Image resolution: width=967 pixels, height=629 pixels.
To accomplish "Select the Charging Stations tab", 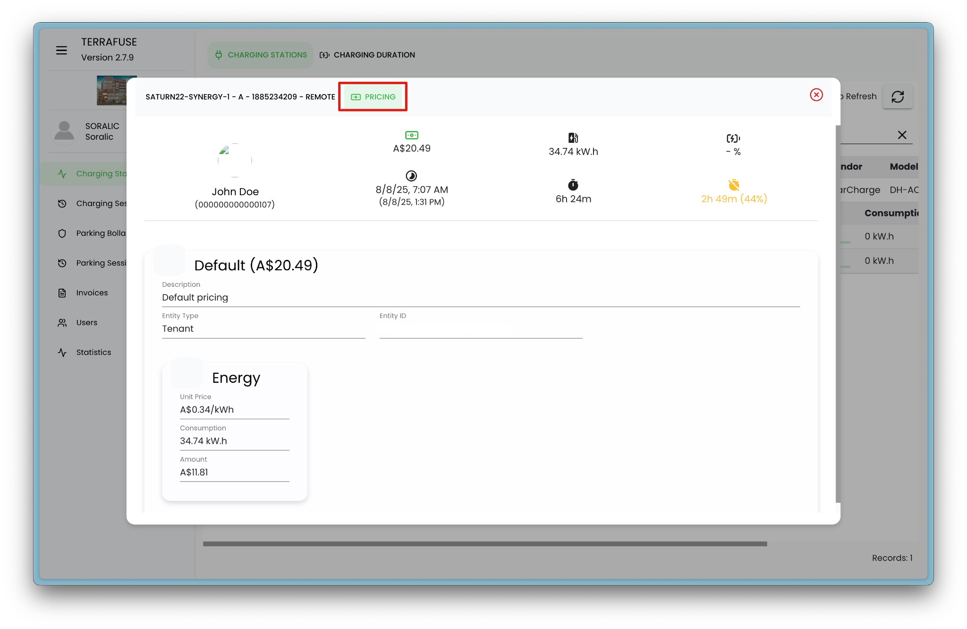I will (x=261, y=55).
